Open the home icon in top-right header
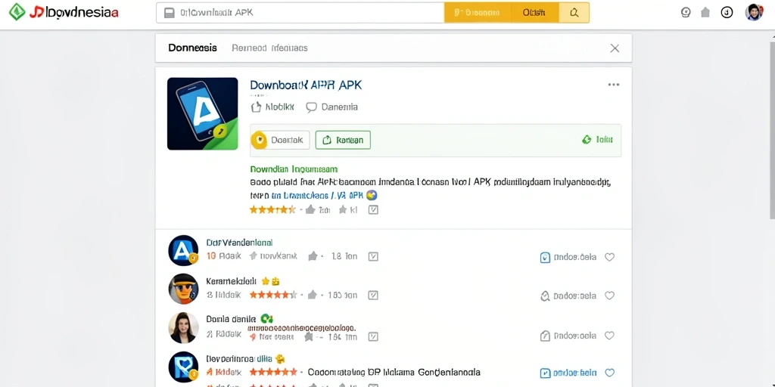The image size is (775, 387). (x=705, y=13)
